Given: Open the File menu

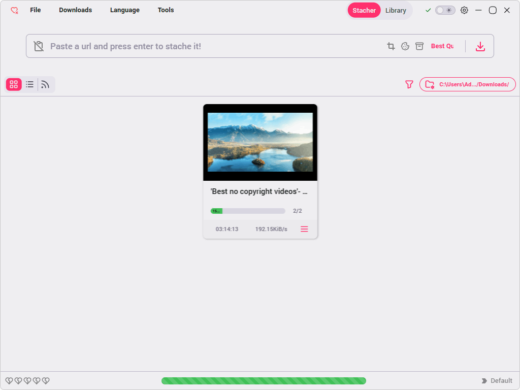Looking at the screenshot, I should [x=35, y=10].
